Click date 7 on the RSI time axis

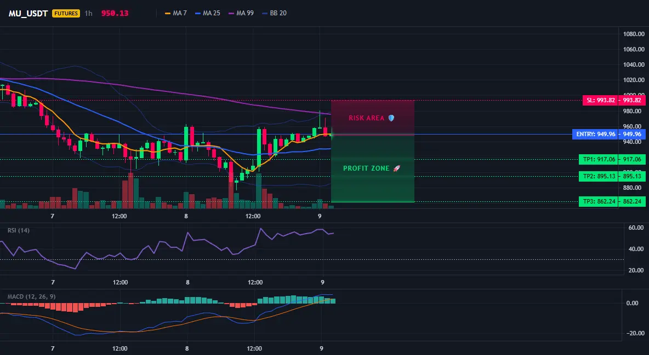(53, 282)
